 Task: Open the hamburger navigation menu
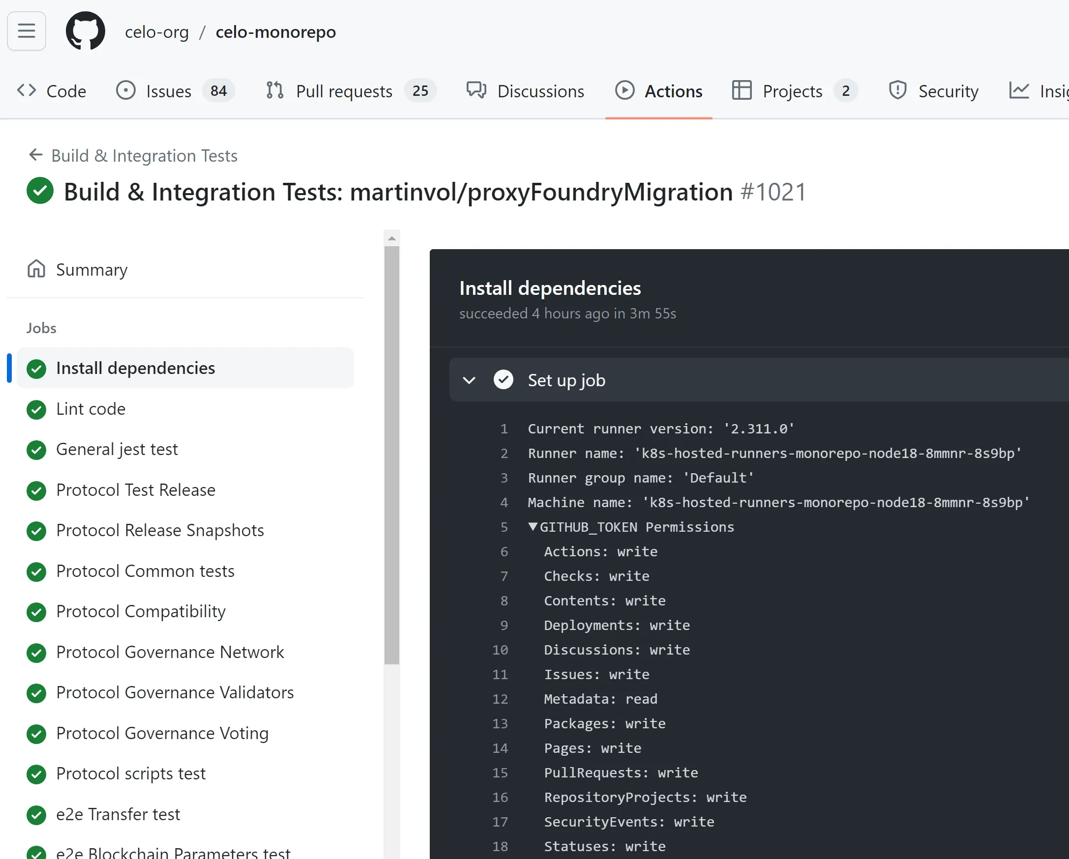tap(26, 31)
